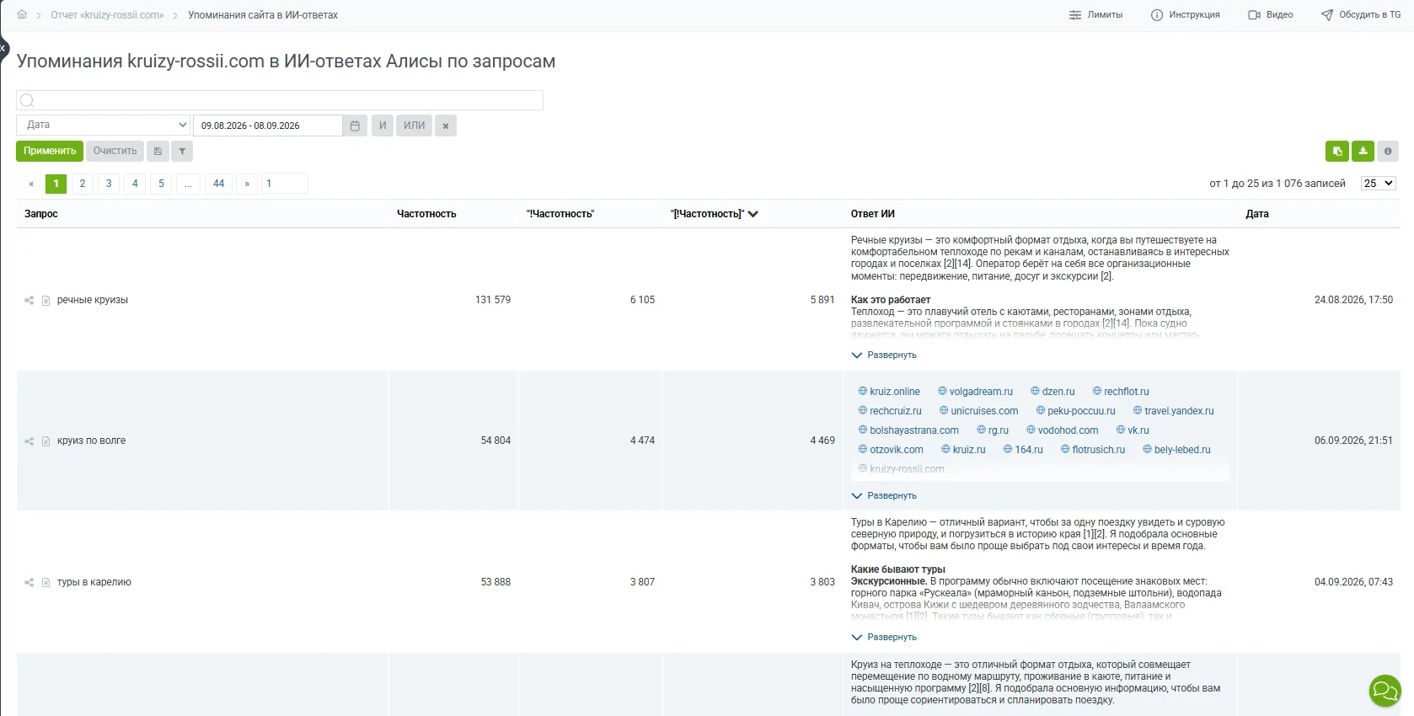1414x716 pixels.
Task: Go to the previous pages with «
Action: point(31,184)
